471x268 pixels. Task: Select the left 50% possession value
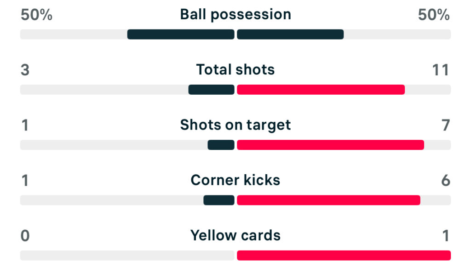tap(36, 15)
